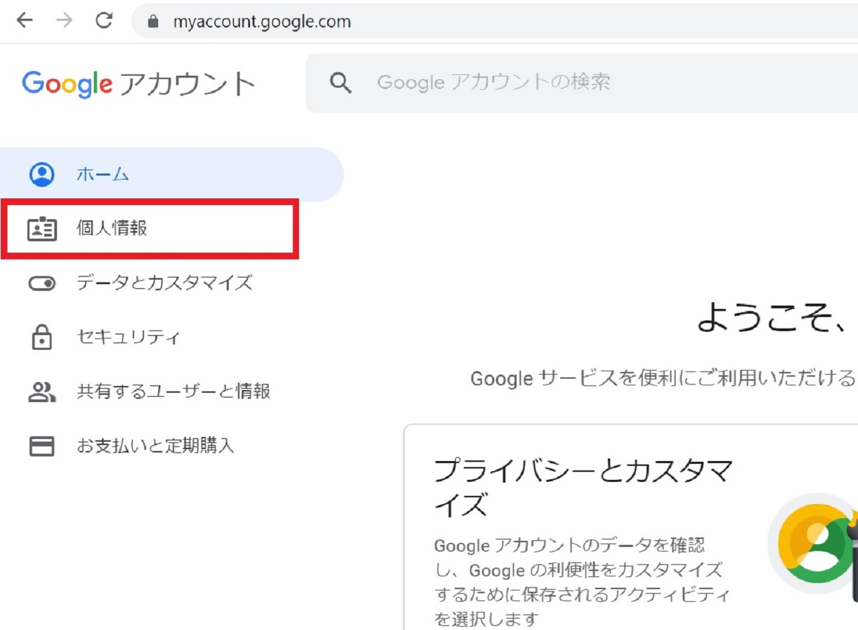The height and width of the screenshot is (630, 858).
Task: Click the magnifying glass search icon
Action: tap(341, 83)
